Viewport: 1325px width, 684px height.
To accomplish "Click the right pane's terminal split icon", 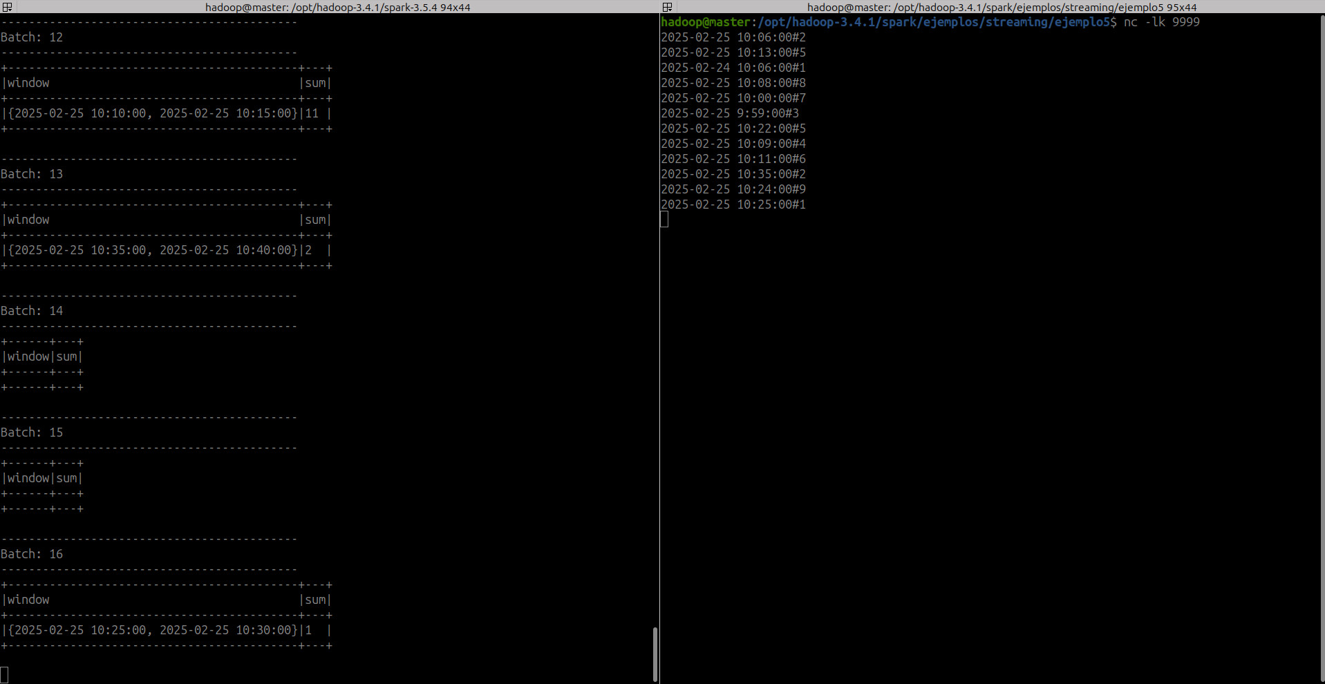I will 667,7.
